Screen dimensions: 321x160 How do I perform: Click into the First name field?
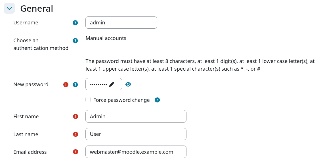tap(136, 116)
